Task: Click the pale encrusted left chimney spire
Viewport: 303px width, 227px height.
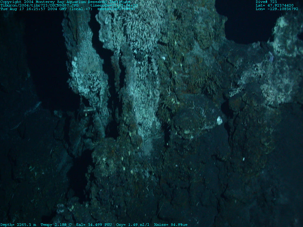Action: [84, 74]
